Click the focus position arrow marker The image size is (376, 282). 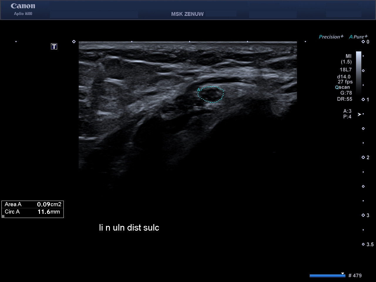click(359, 114)
